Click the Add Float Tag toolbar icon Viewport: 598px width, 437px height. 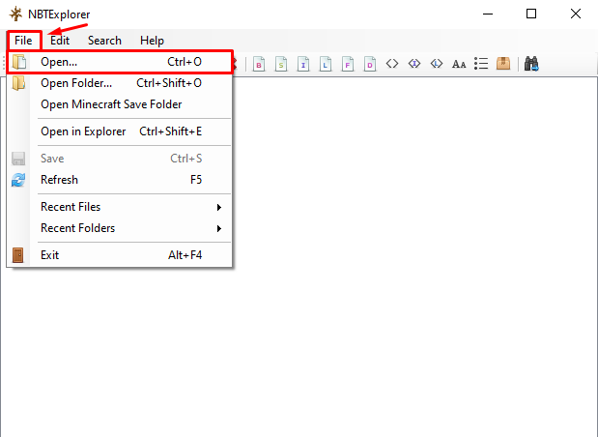click(x=348, y=64)
